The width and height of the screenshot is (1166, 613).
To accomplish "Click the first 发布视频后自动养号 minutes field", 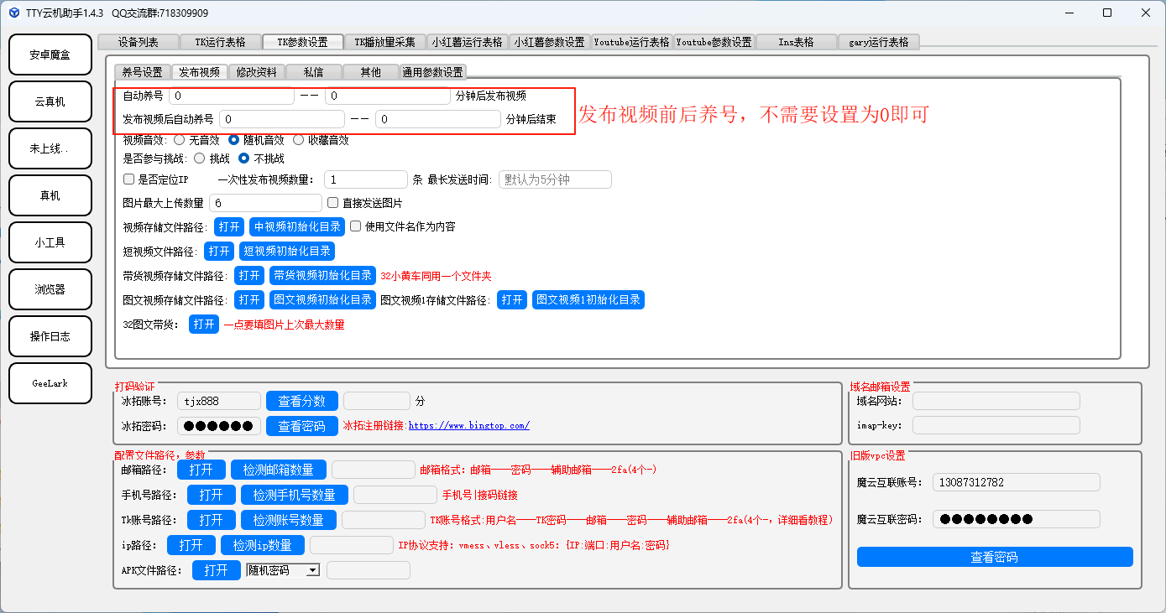I will (282, 119).
